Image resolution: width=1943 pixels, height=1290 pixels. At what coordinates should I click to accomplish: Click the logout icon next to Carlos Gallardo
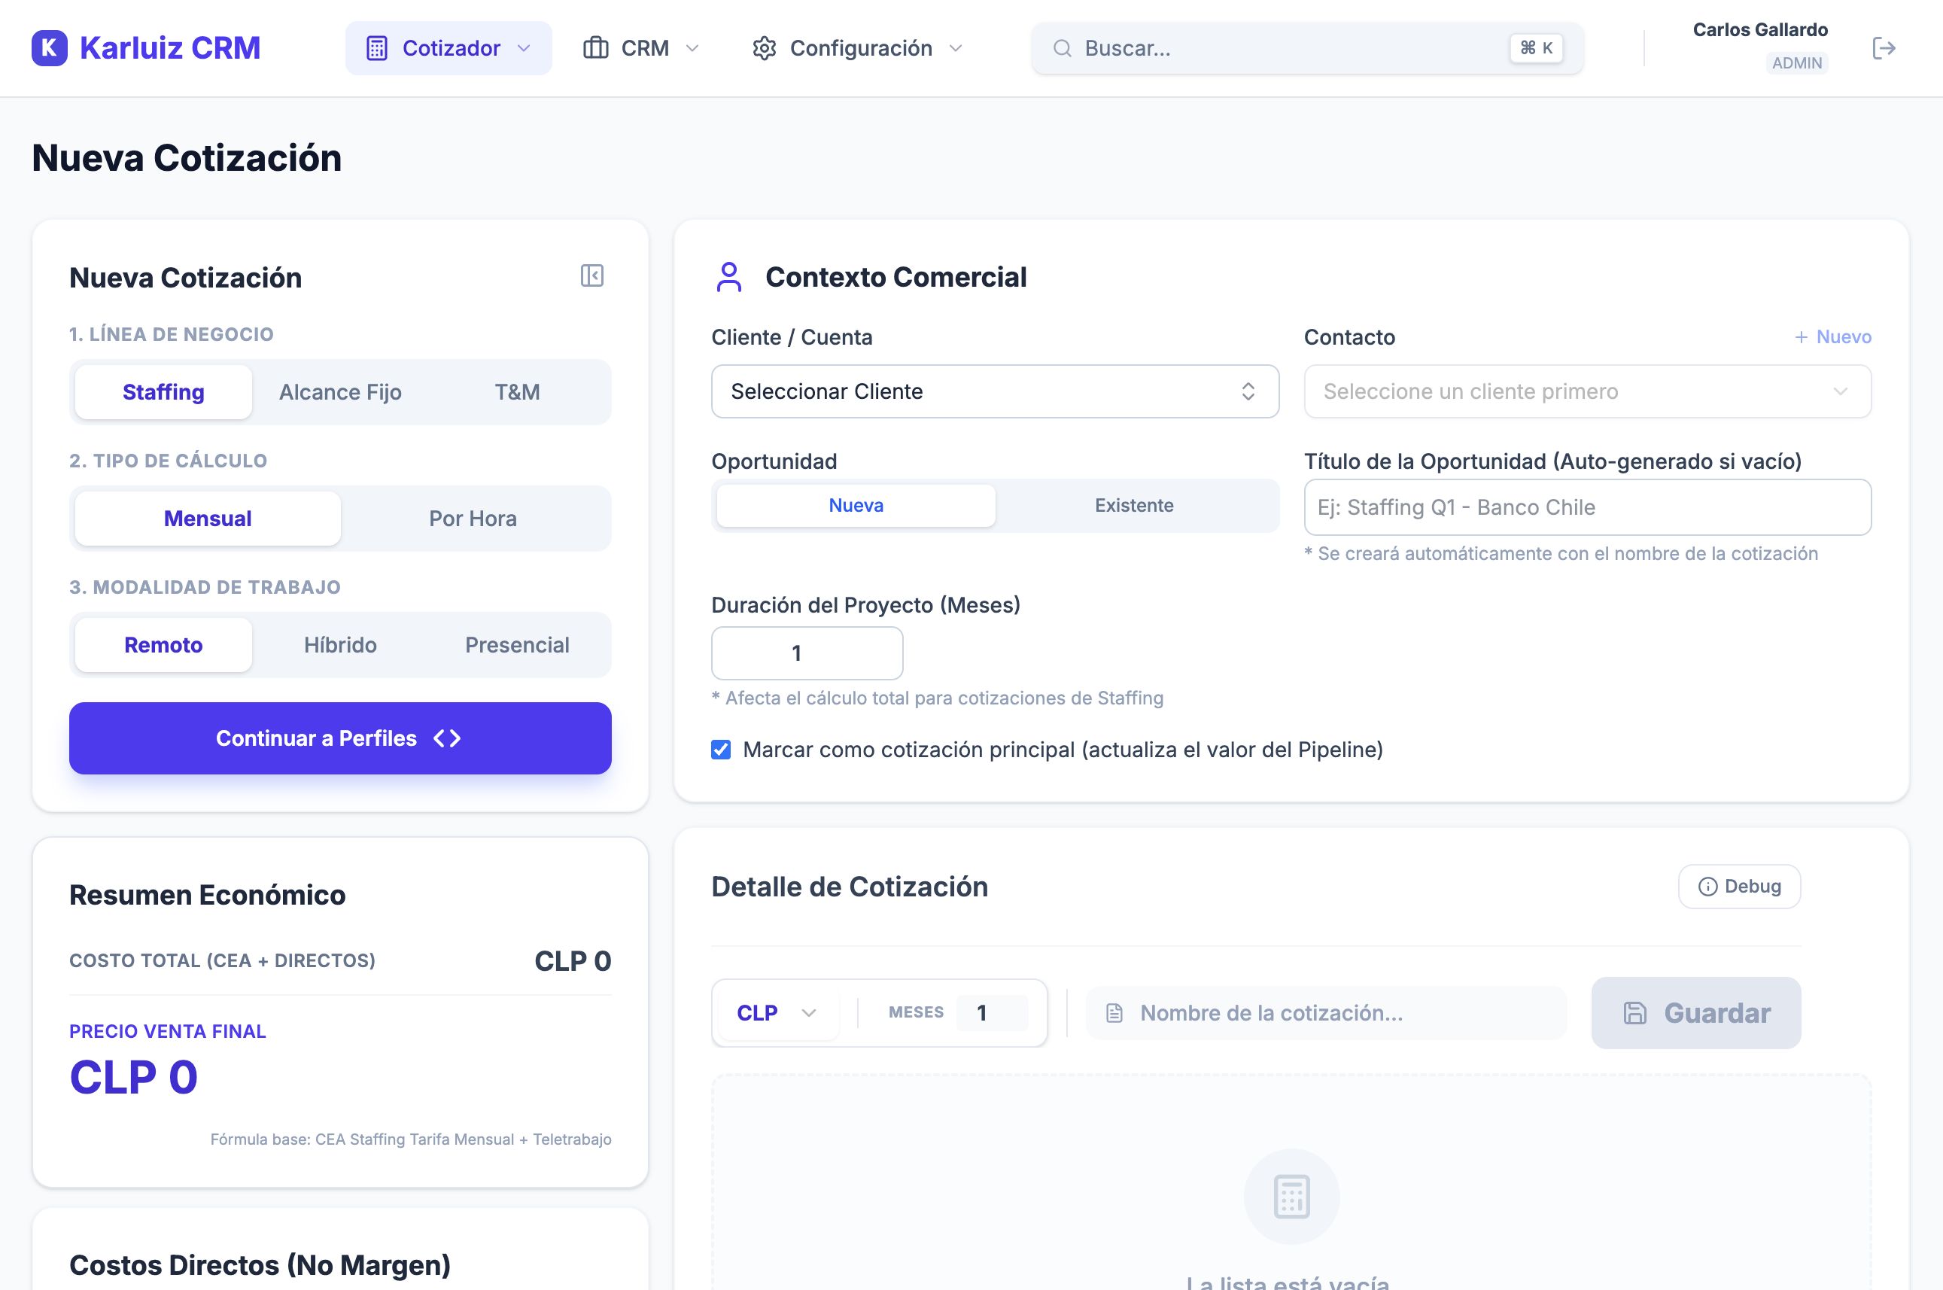1883,47
